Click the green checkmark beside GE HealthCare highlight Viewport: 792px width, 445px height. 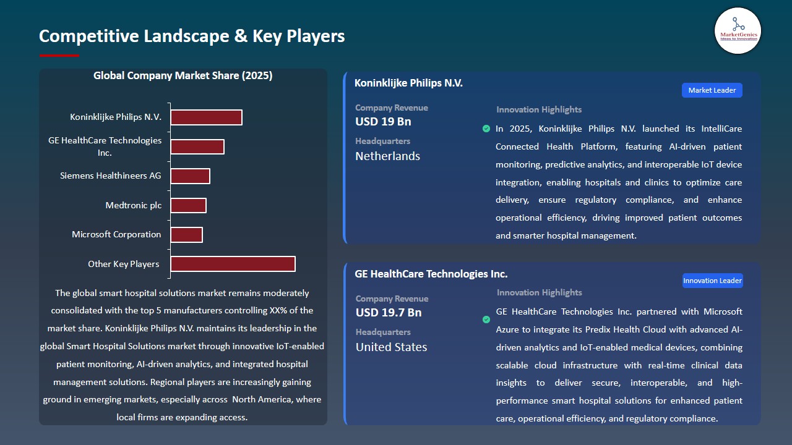tap(486, 320)
